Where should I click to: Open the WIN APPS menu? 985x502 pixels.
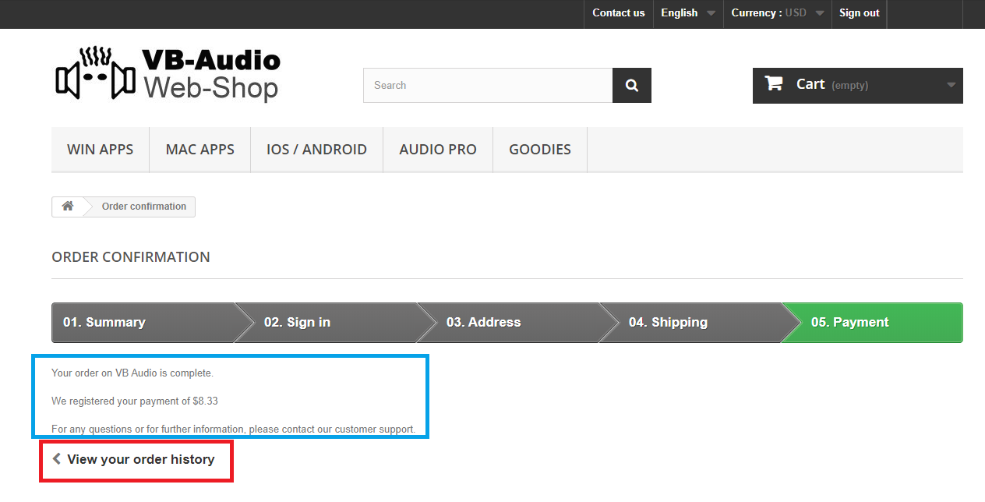pyautogui.click(x=101, y=150)
